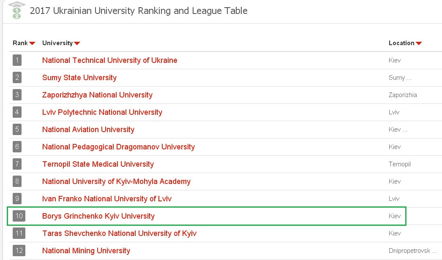Click the rank 7 number badge
Image resolution: width=442 pixels, height=260 pixels.
[x=17, y=164]
